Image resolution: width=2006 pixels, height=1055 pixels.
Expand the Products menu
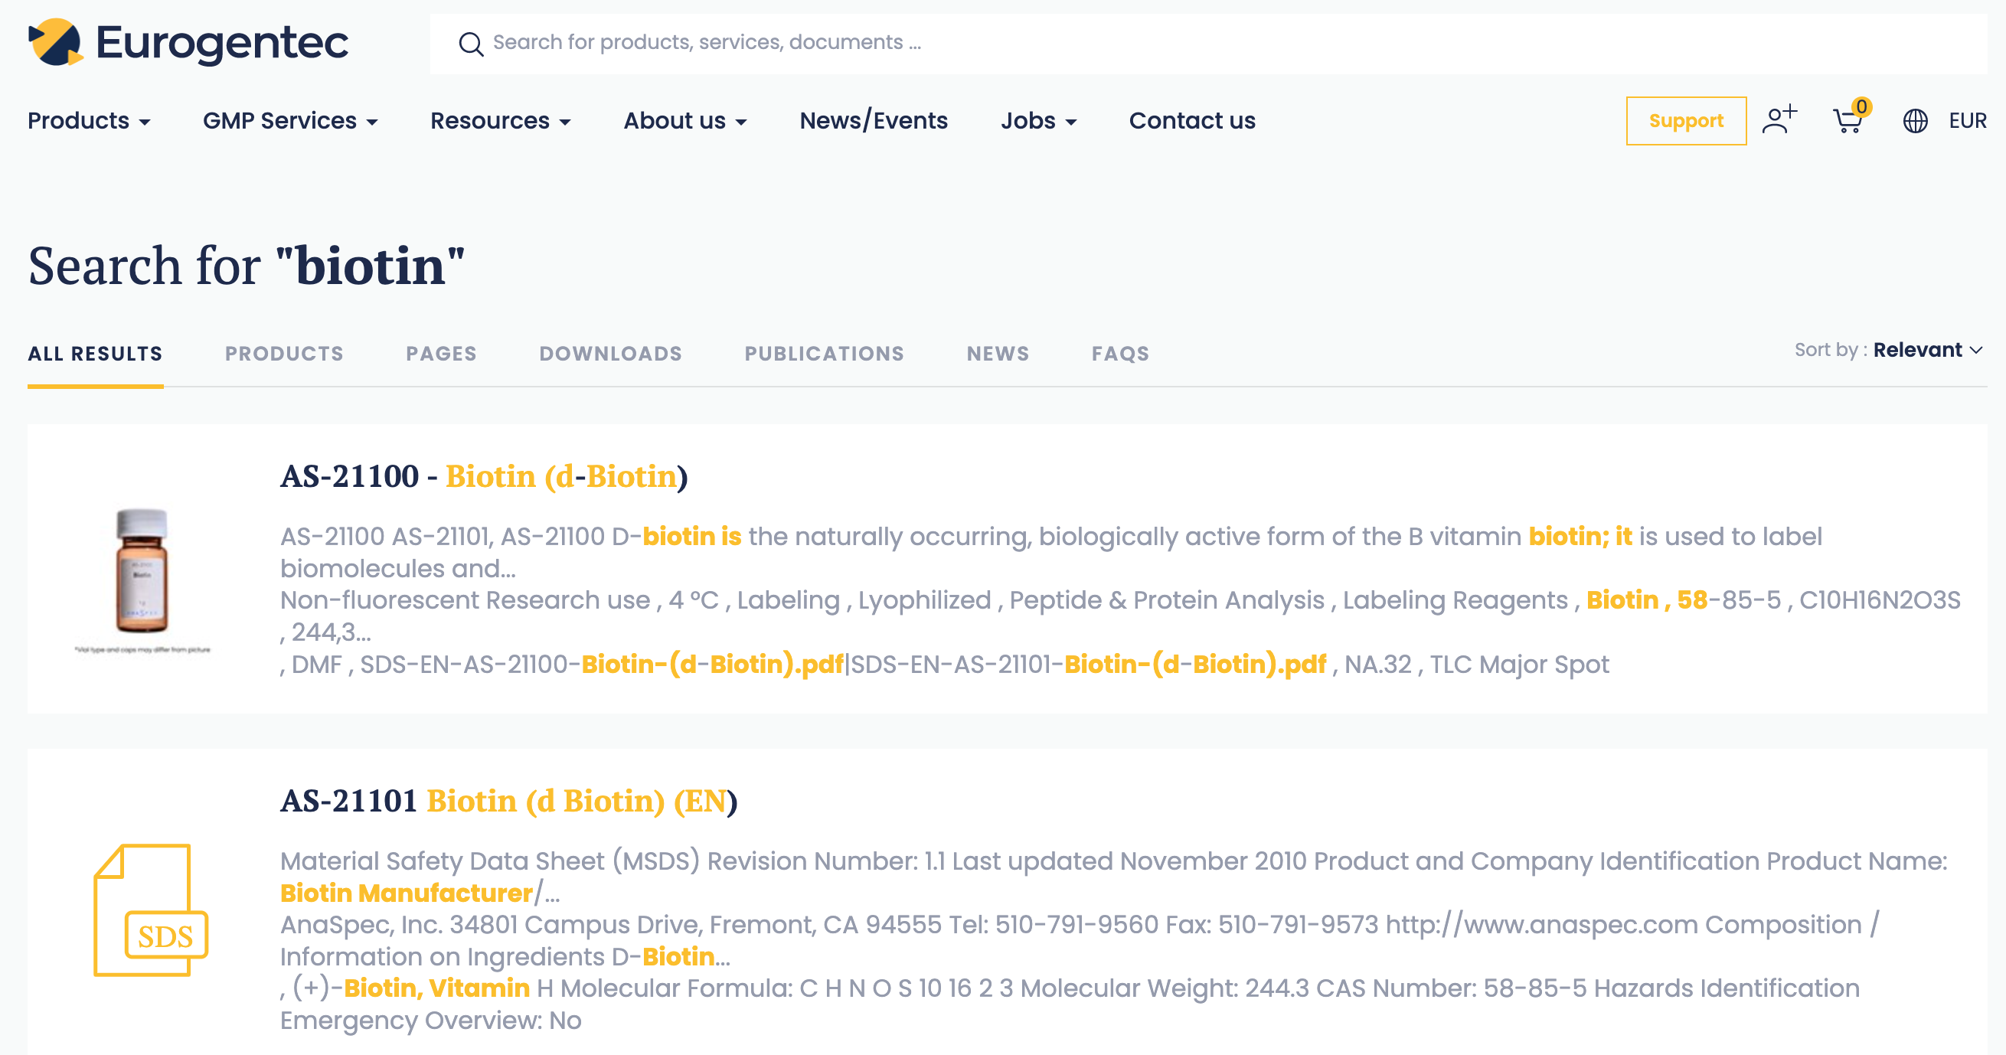click(89, 121)
